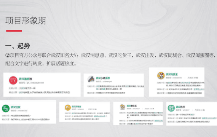Click the 最近文章 line in the 武汉吃货王 card
217x137 pixels.
pyautogui.click(x=179, y=93)
